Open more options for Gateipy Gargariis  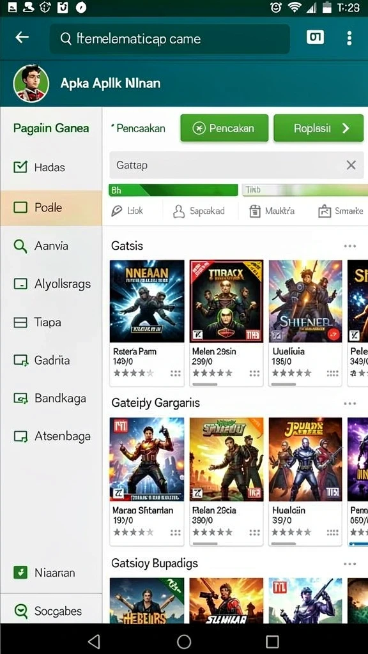click(350, 404)
